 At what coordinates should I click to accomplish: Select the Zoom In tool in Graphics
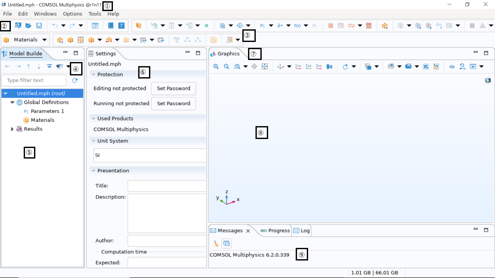(216, 67)
